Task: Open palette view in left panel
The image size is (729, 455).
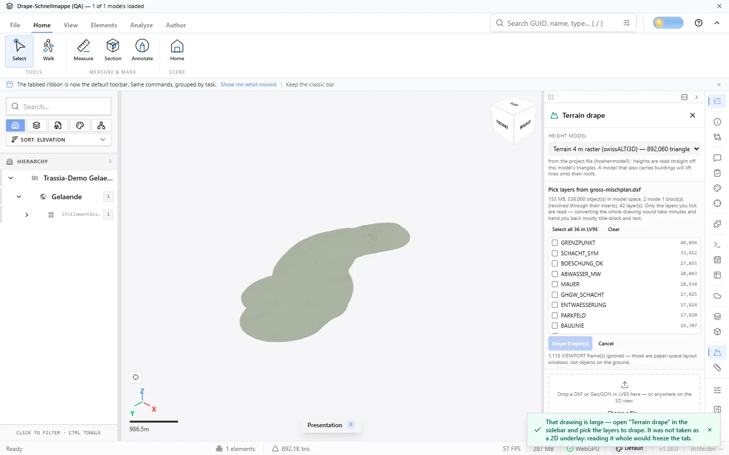Action: click(80, 125)
